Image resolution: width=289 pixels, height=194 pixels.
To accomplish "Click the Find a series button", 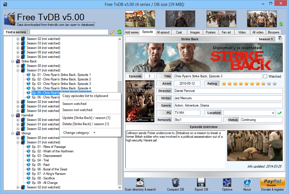I will point(16,32).
